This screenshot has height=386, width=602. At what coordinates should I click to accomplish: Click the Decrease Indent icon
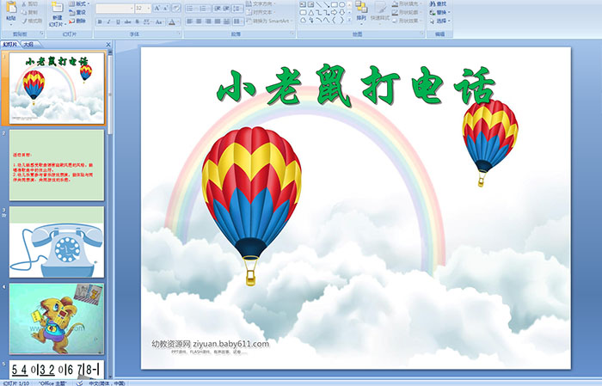coord(218,8)
